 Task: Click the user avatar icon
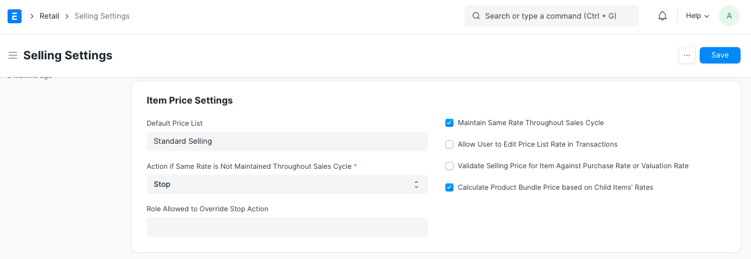tap(729, 16)
